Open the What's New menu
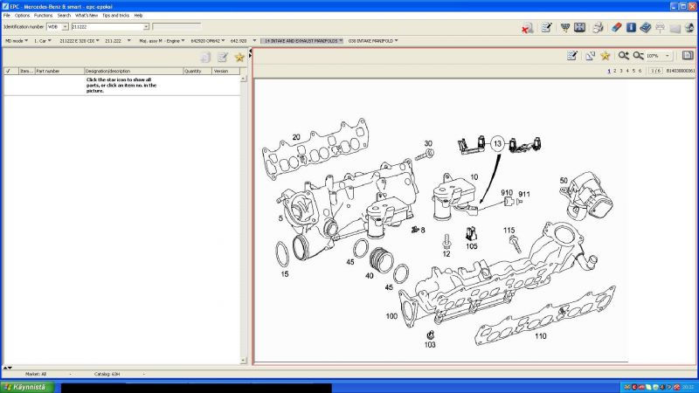 pyautogui.click(x=87, y=15)
